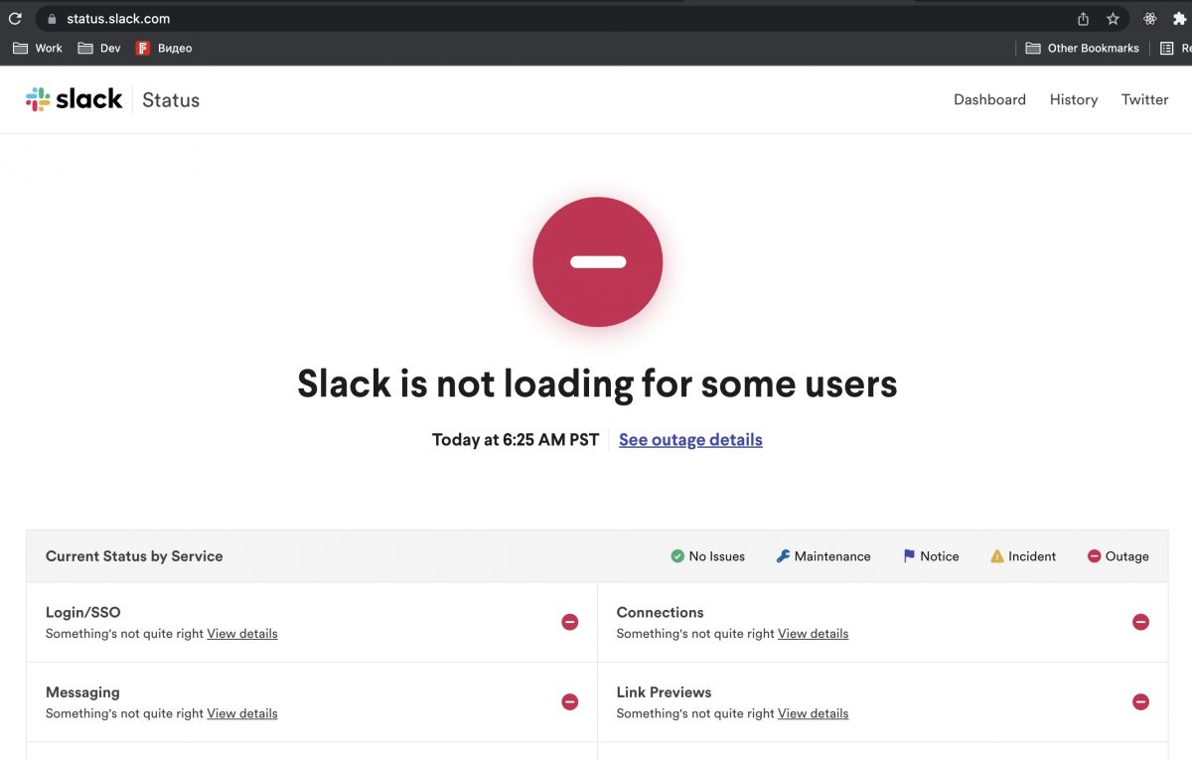1192x760 pixels.
Task: Open the React developer tools extension icon
Action: [x=1150, y=18]
